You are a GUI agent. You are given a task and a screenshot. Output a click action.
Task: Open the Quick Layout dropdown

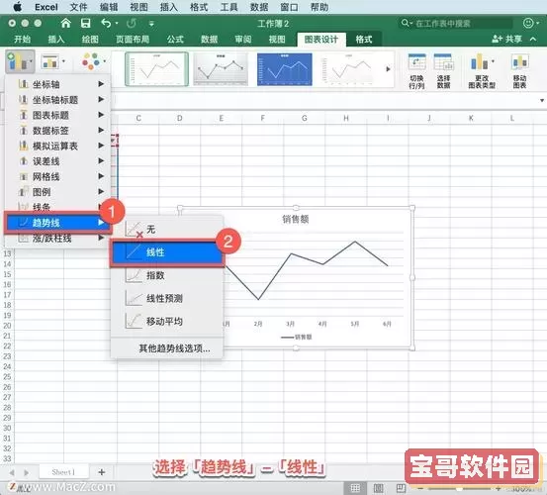[53, 61]
